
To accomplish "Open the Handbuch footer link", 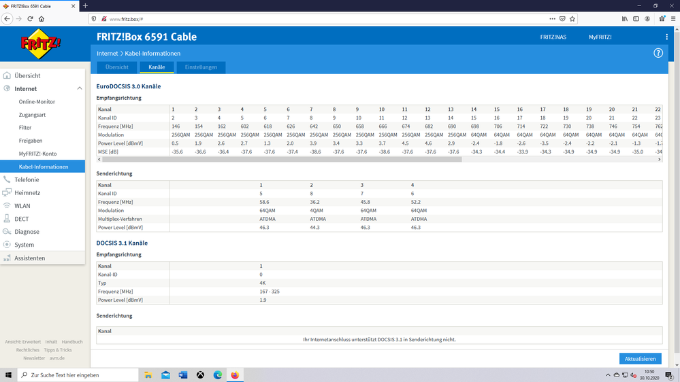I will [x=72, y=342].
